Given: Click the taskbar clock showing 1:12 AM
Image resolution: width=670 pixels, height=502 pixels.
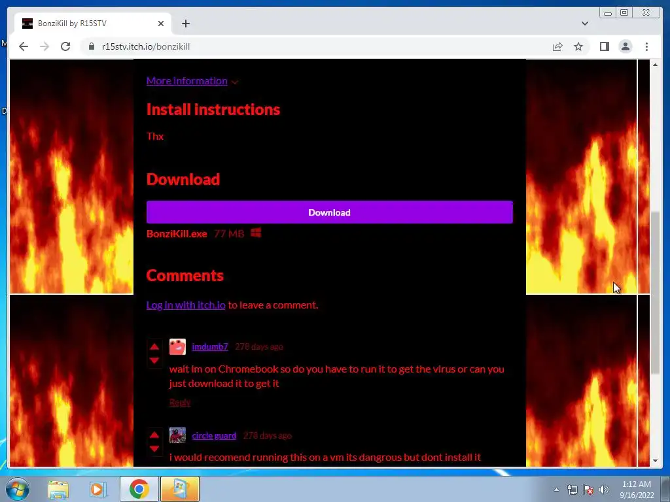Looking at the screenshot, I should [637, 489].
